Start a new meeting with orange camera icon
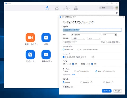The image size is (127, 98). tap(30, 38)
